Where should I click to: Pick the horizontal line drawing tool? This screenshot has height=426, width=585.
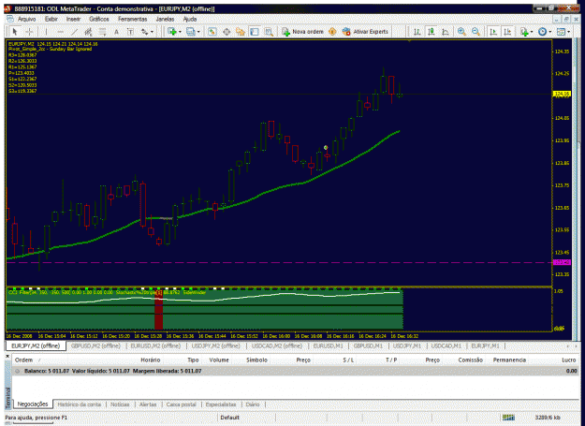pyautogui.click(x=61, y=32)
